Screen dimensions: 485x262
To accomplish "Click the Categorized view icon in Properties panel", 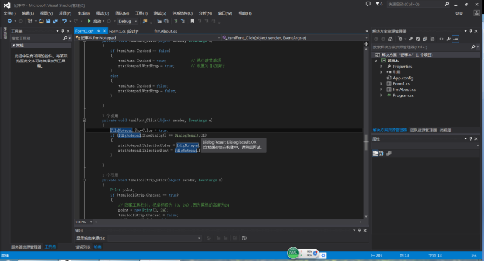I will click(375, 153).
